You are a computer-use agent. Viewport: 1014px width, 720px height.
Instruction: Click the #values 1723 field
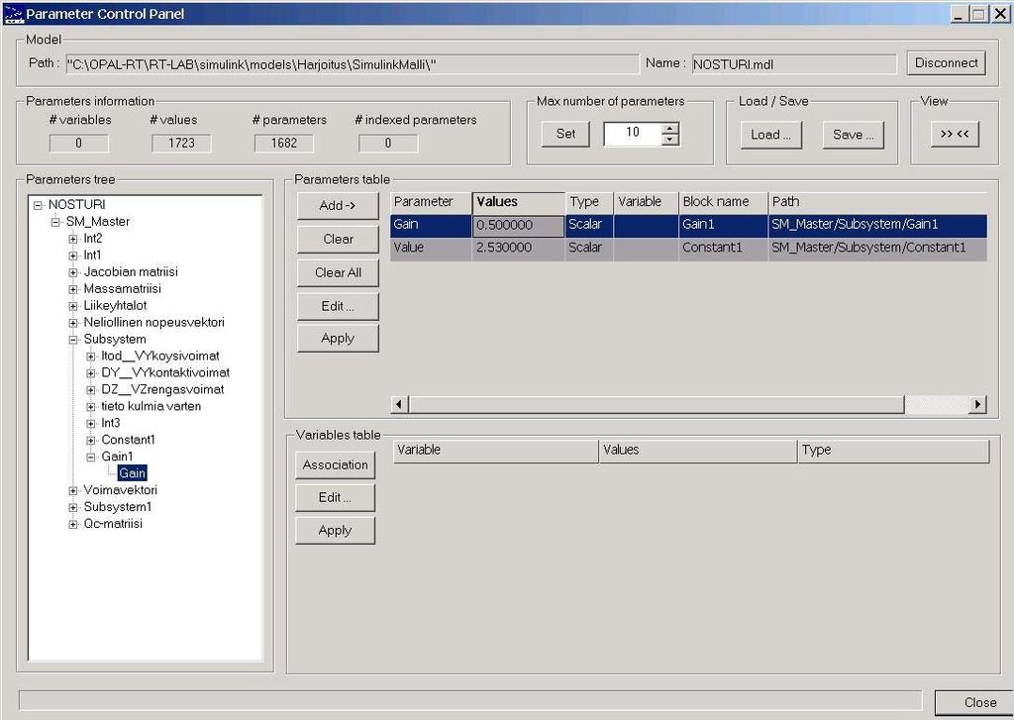(181, 143)
